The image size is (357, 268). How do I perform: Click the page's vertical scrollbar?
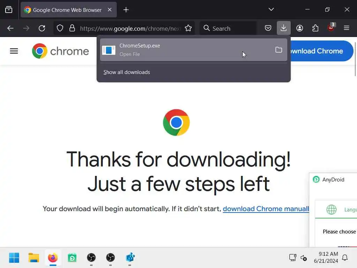[355, 59]
